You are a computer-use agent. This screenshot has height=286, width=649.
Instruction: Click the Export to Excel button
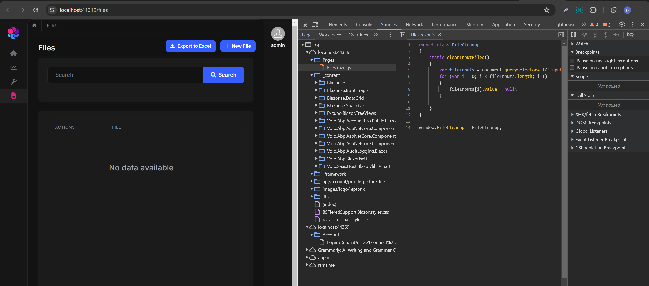tap(190, 46)
